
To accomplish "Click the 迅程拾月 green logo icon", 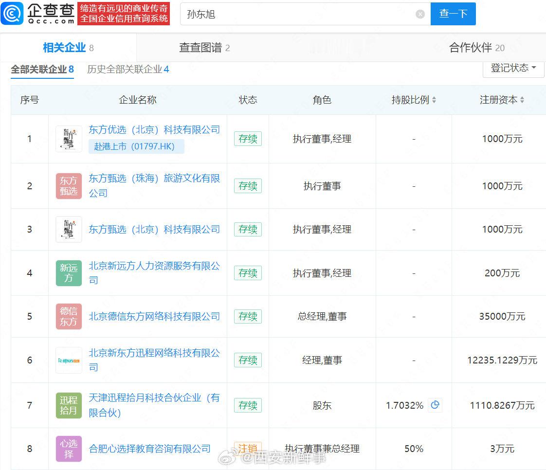I will pos(69,405).
